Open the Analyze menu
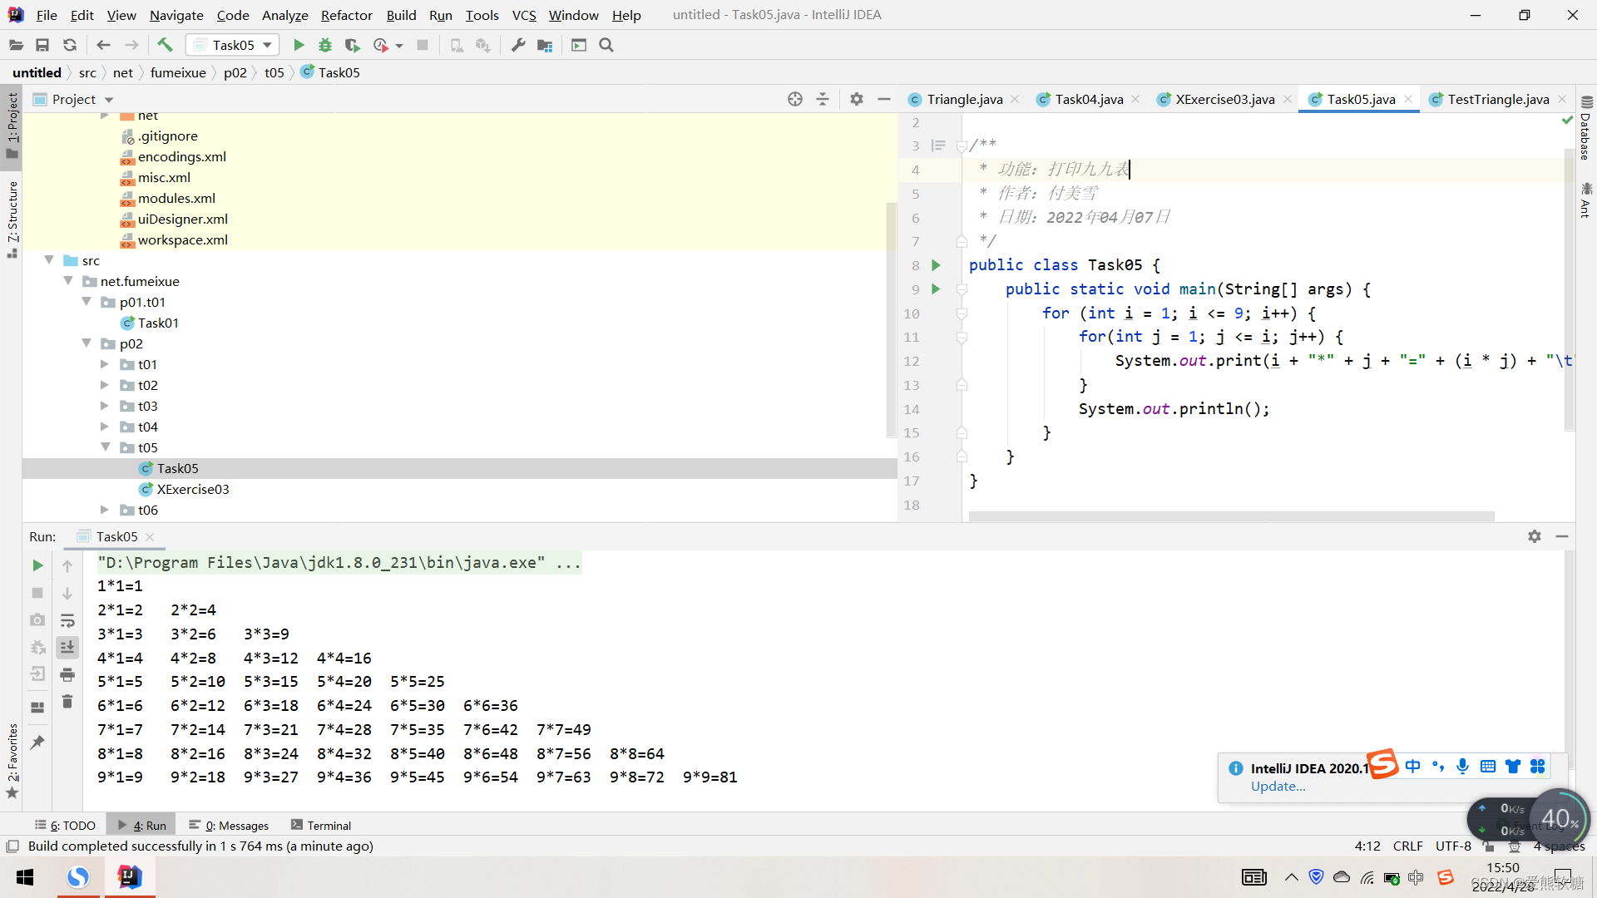 coord(284,15)
